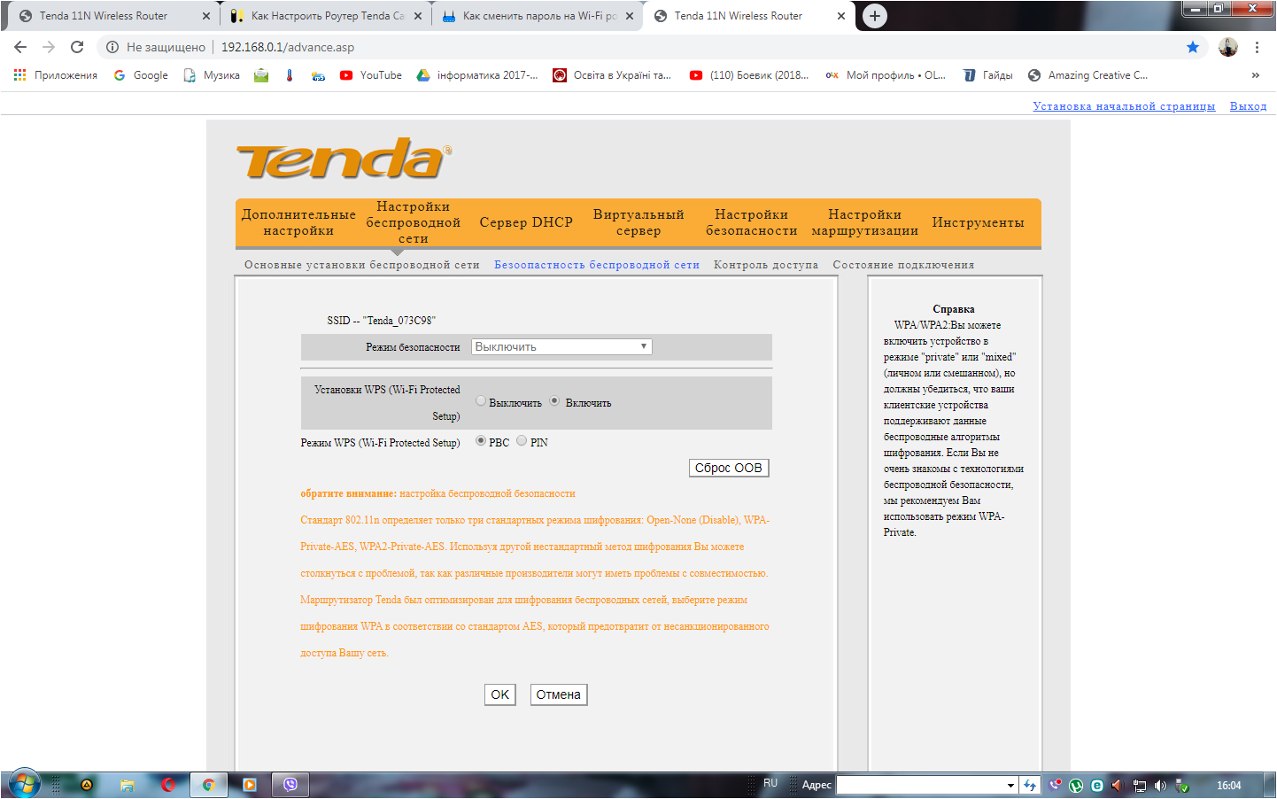The width and height of the screenshot is (1277, 799).
Task: Click the browser address bar URL
Action: pyautogui.click(x=287, y=47)
